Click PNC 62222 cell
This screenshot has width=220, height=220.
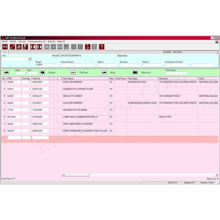(14, 96)
